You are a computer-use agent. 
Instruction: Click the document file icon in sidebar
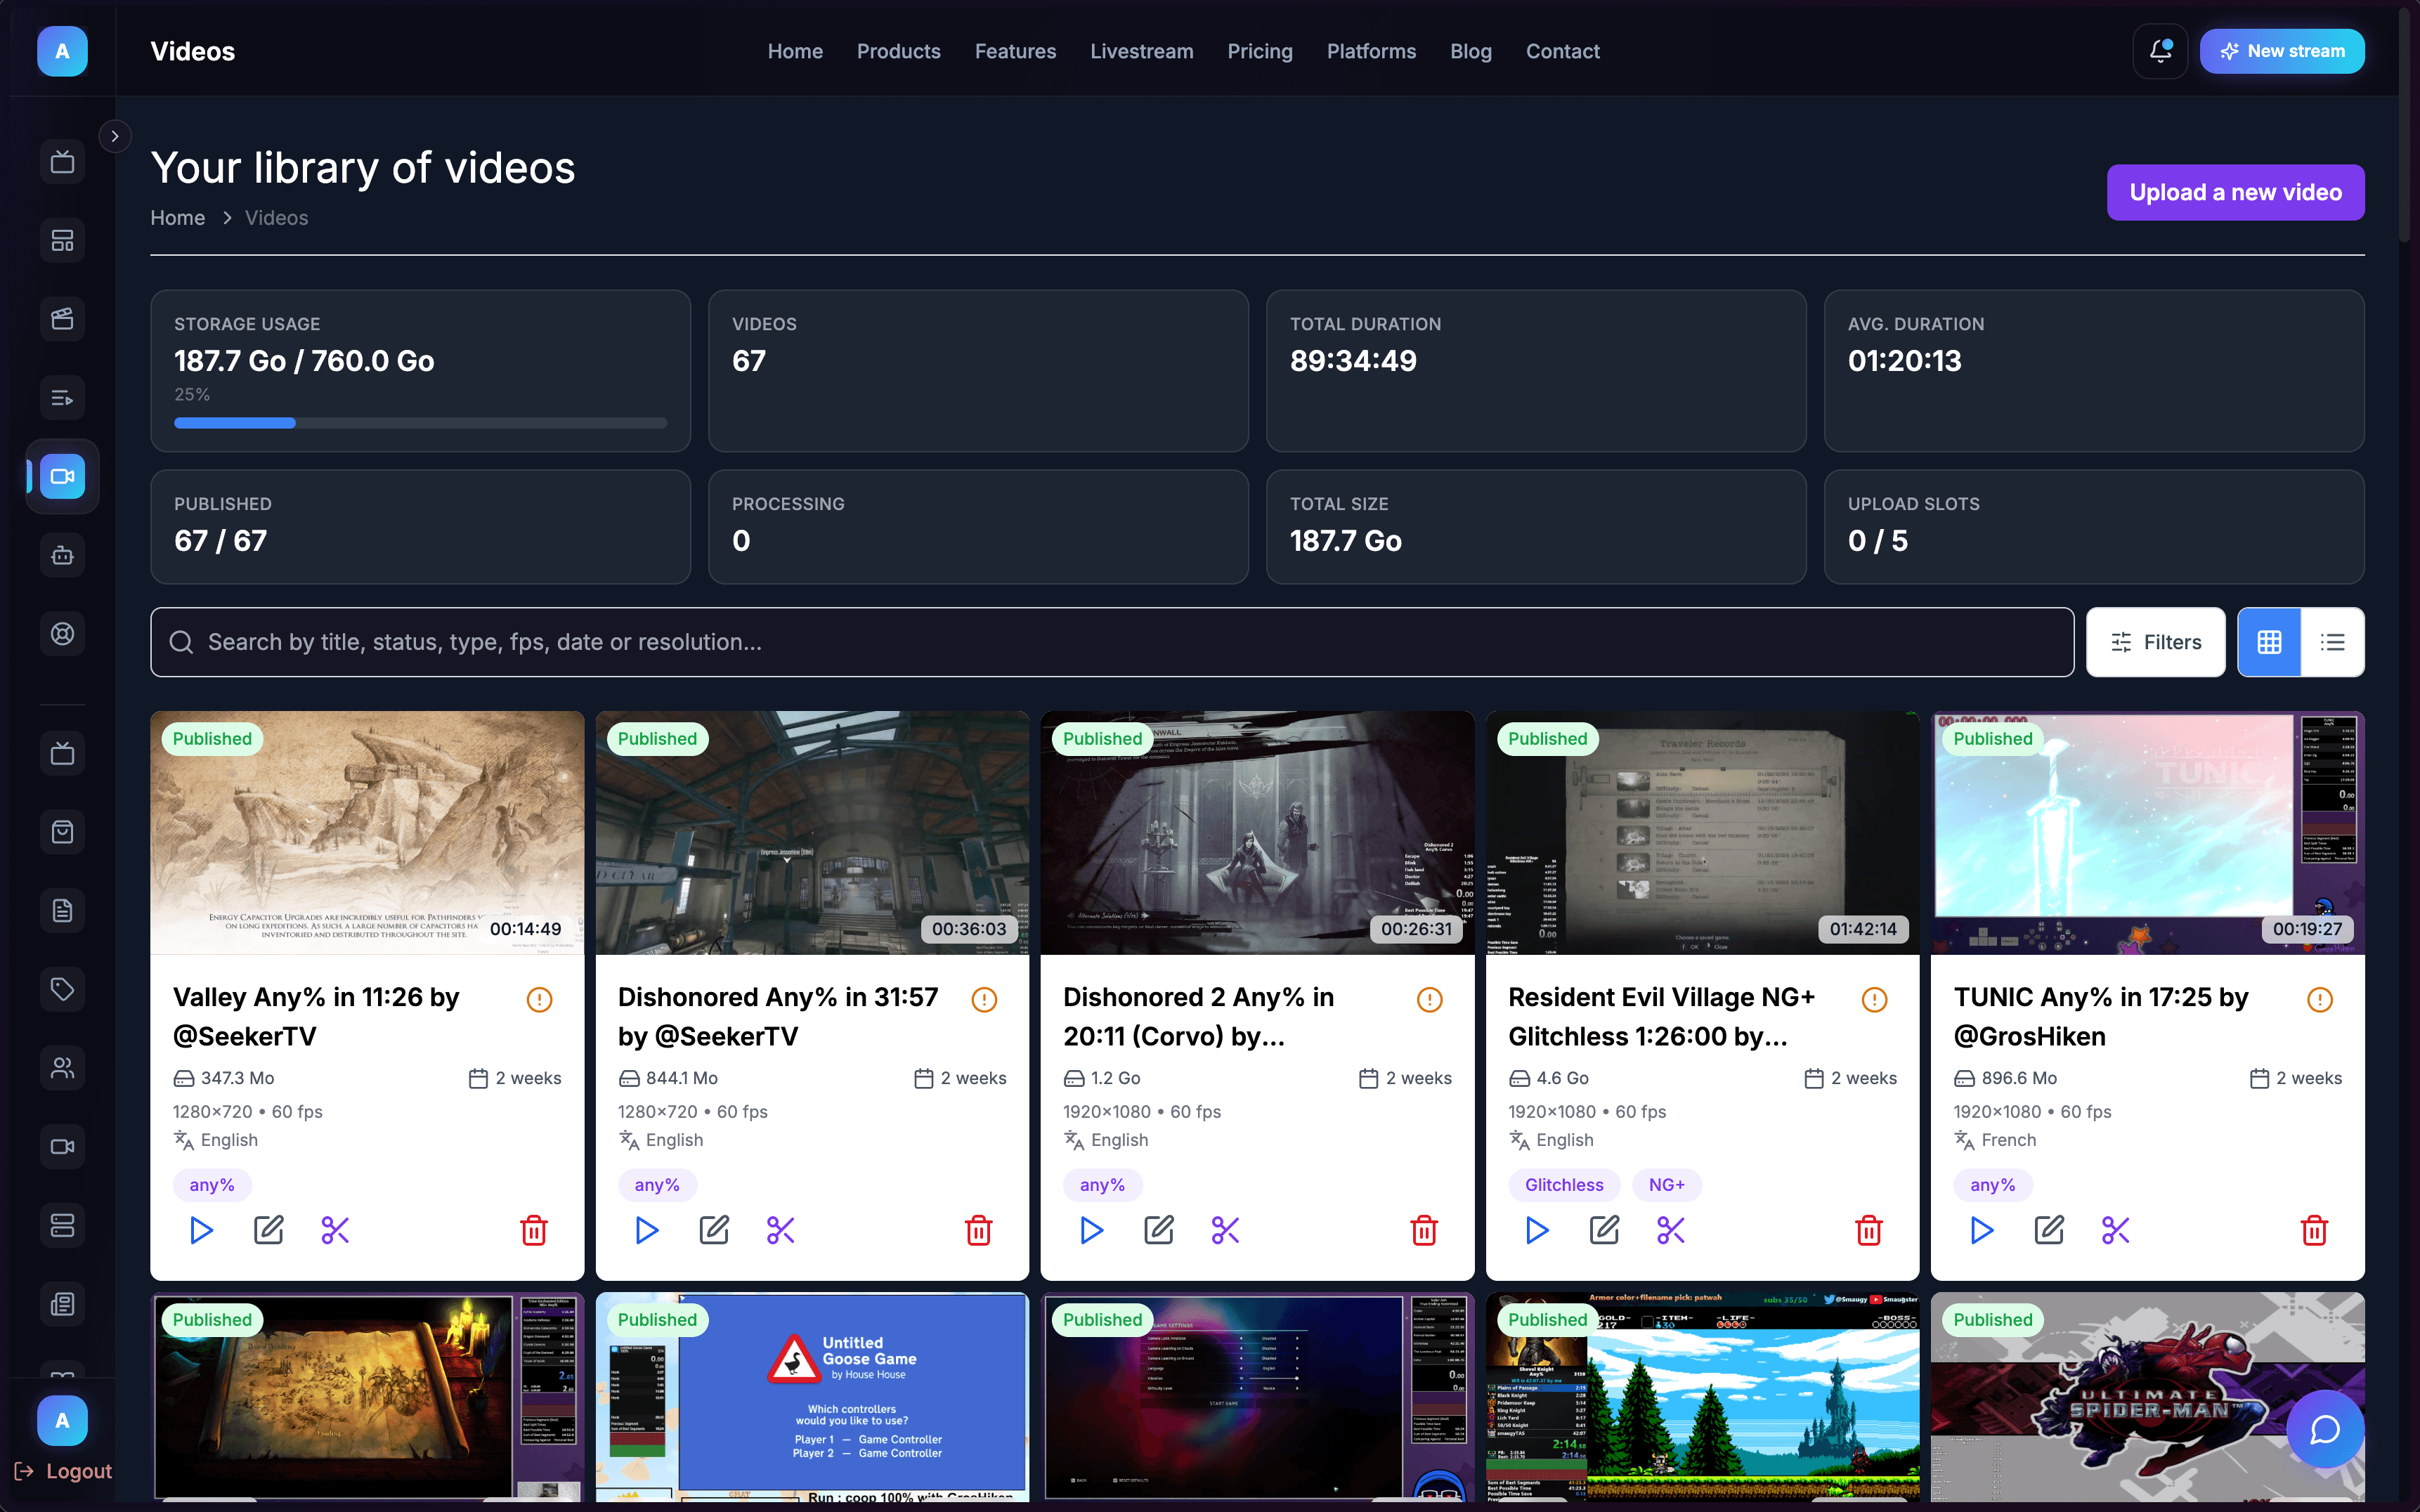click(x=62, y=910)
